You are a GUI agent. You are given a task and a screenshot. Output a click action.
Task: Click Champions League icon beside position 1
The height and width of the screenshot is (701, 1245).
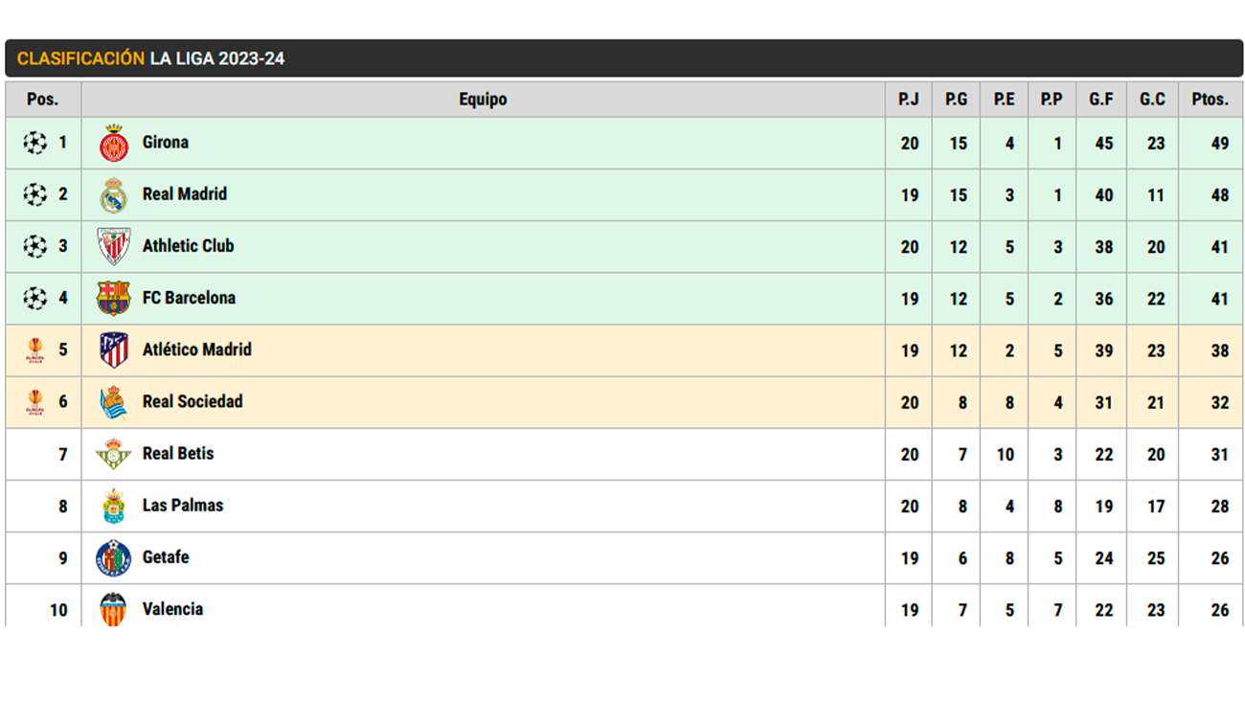point(35,144)
